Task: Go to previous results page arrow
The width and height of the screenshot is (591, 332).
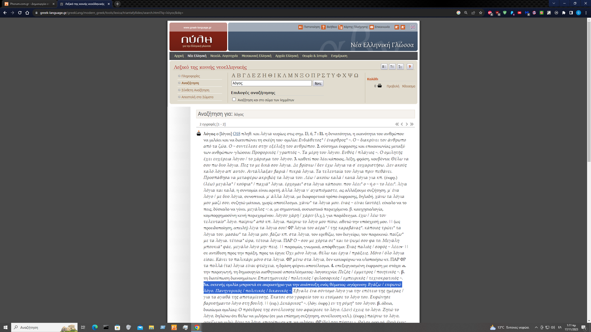Action: pos(402,124)
